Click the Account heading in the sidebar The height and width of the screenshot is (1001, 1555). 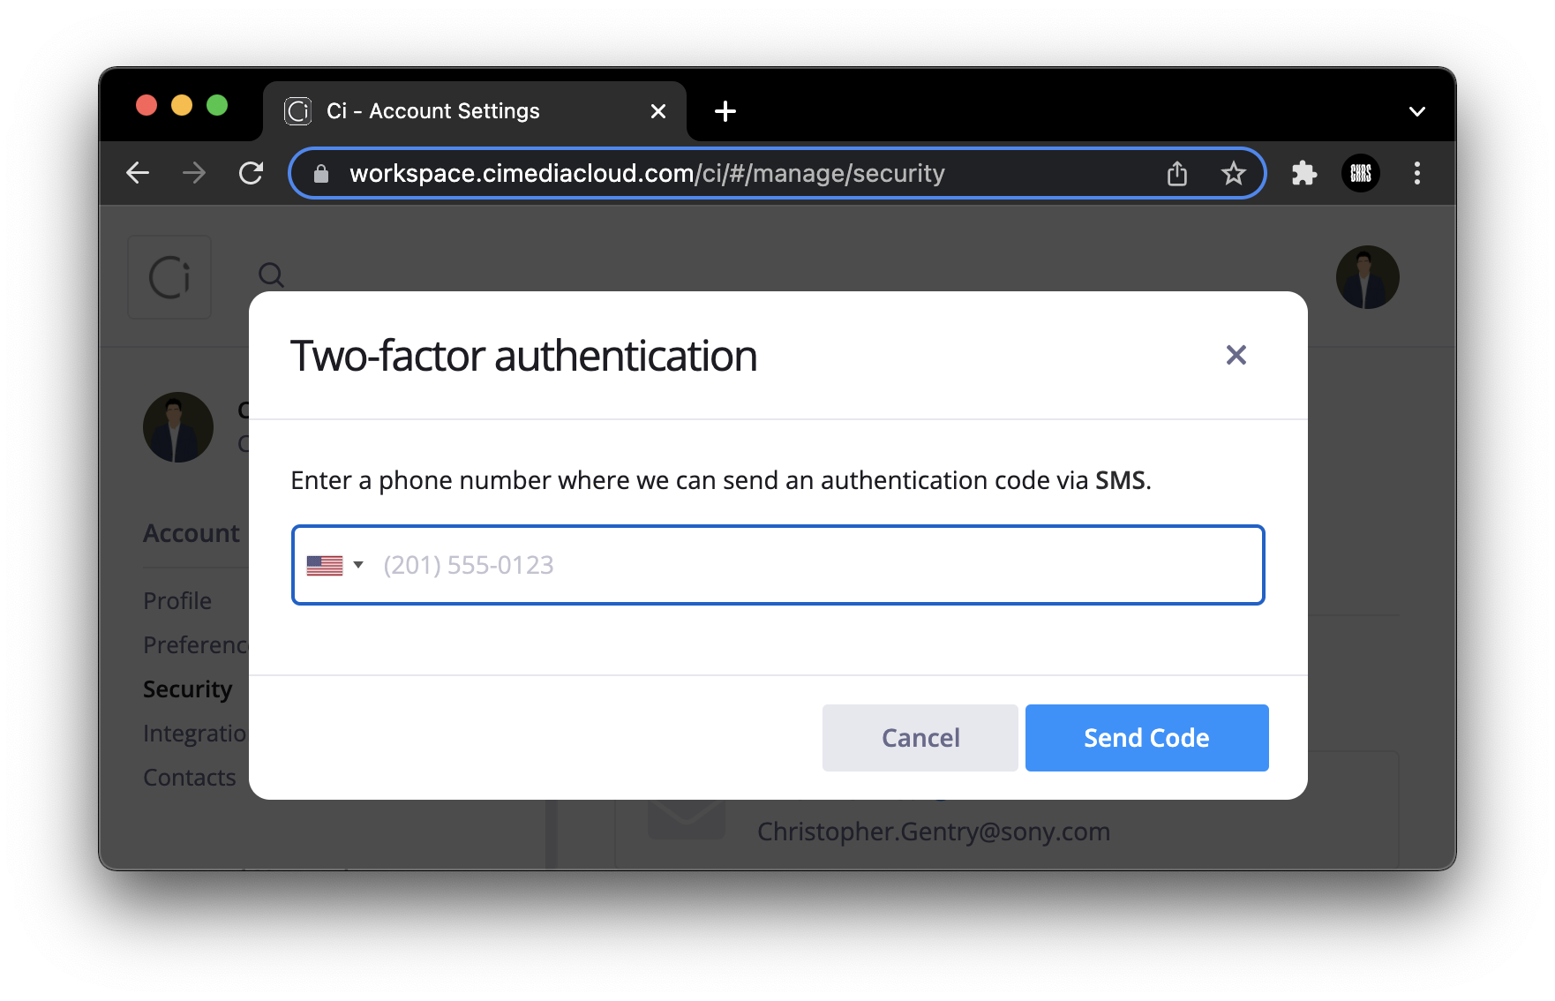(192, 533)
